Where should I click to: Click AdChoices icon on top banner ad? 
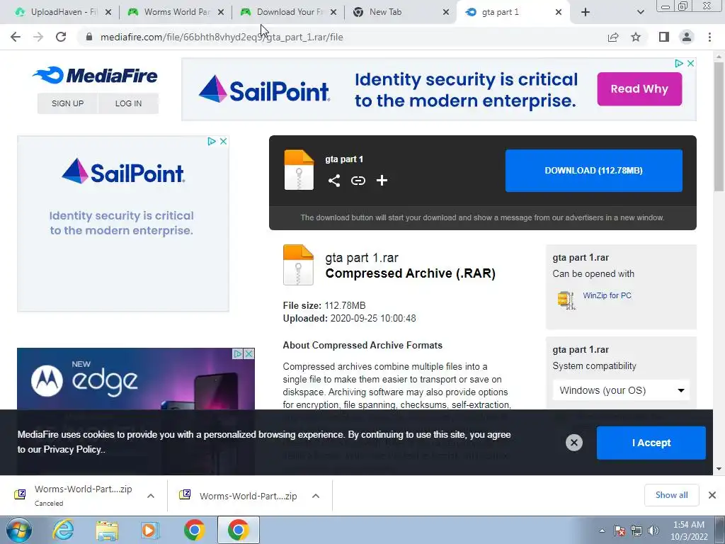point(679,63)
